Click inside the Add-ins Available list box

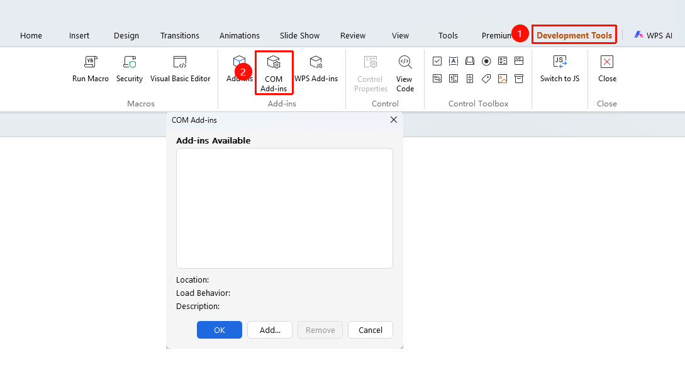click(x=284, y=208)
